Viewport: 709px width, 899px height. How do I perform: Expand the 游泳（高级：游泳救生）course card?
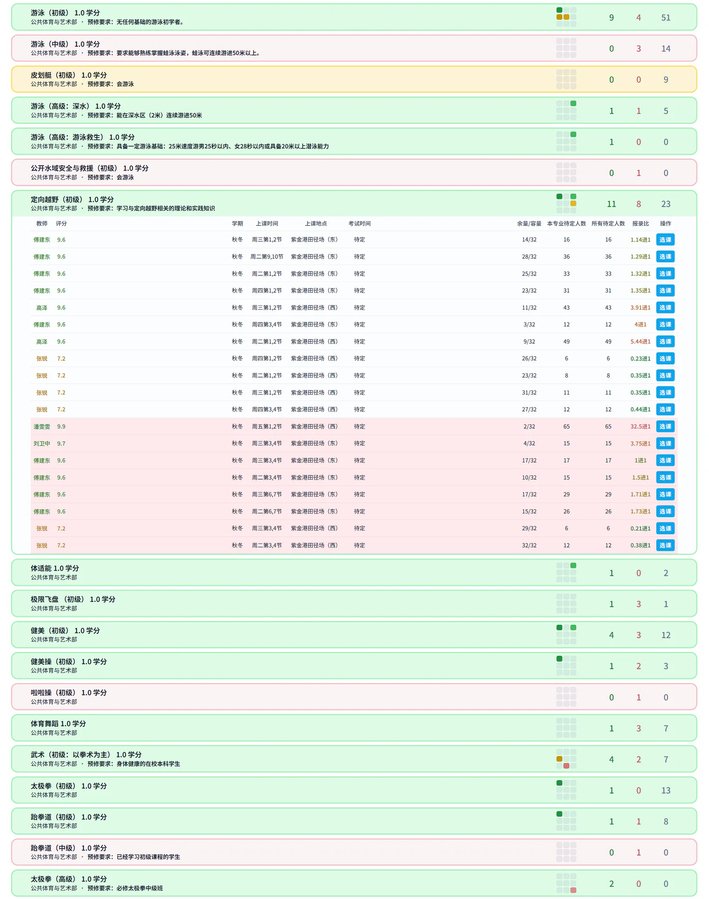tap(354, 141)
